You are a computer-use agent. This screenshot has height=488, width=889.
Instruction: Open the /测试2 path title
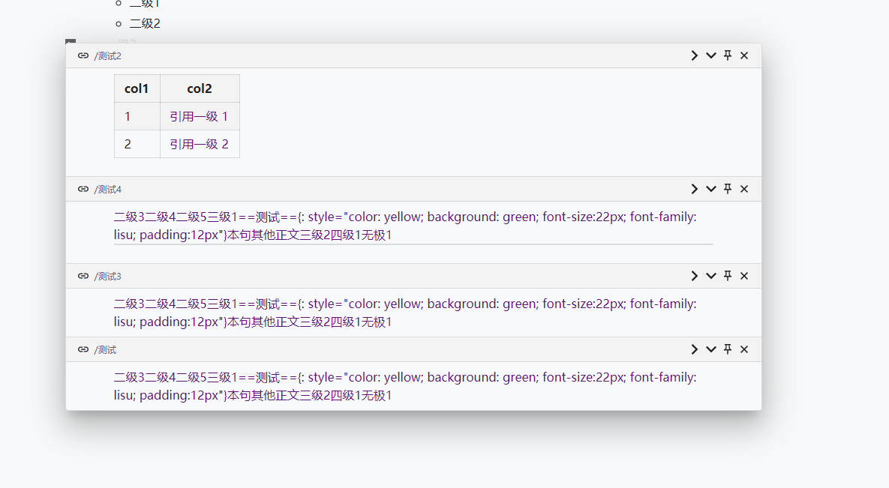pyautogui.click(x=108, y=55)
